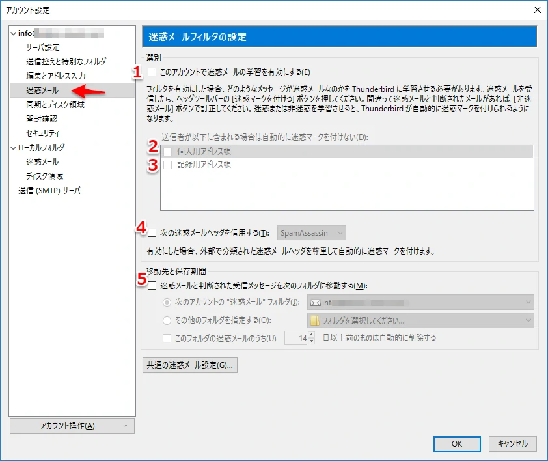The image size is (548, 461).
Task: Collapse the info account tree branch
Action: click(12, 33)
